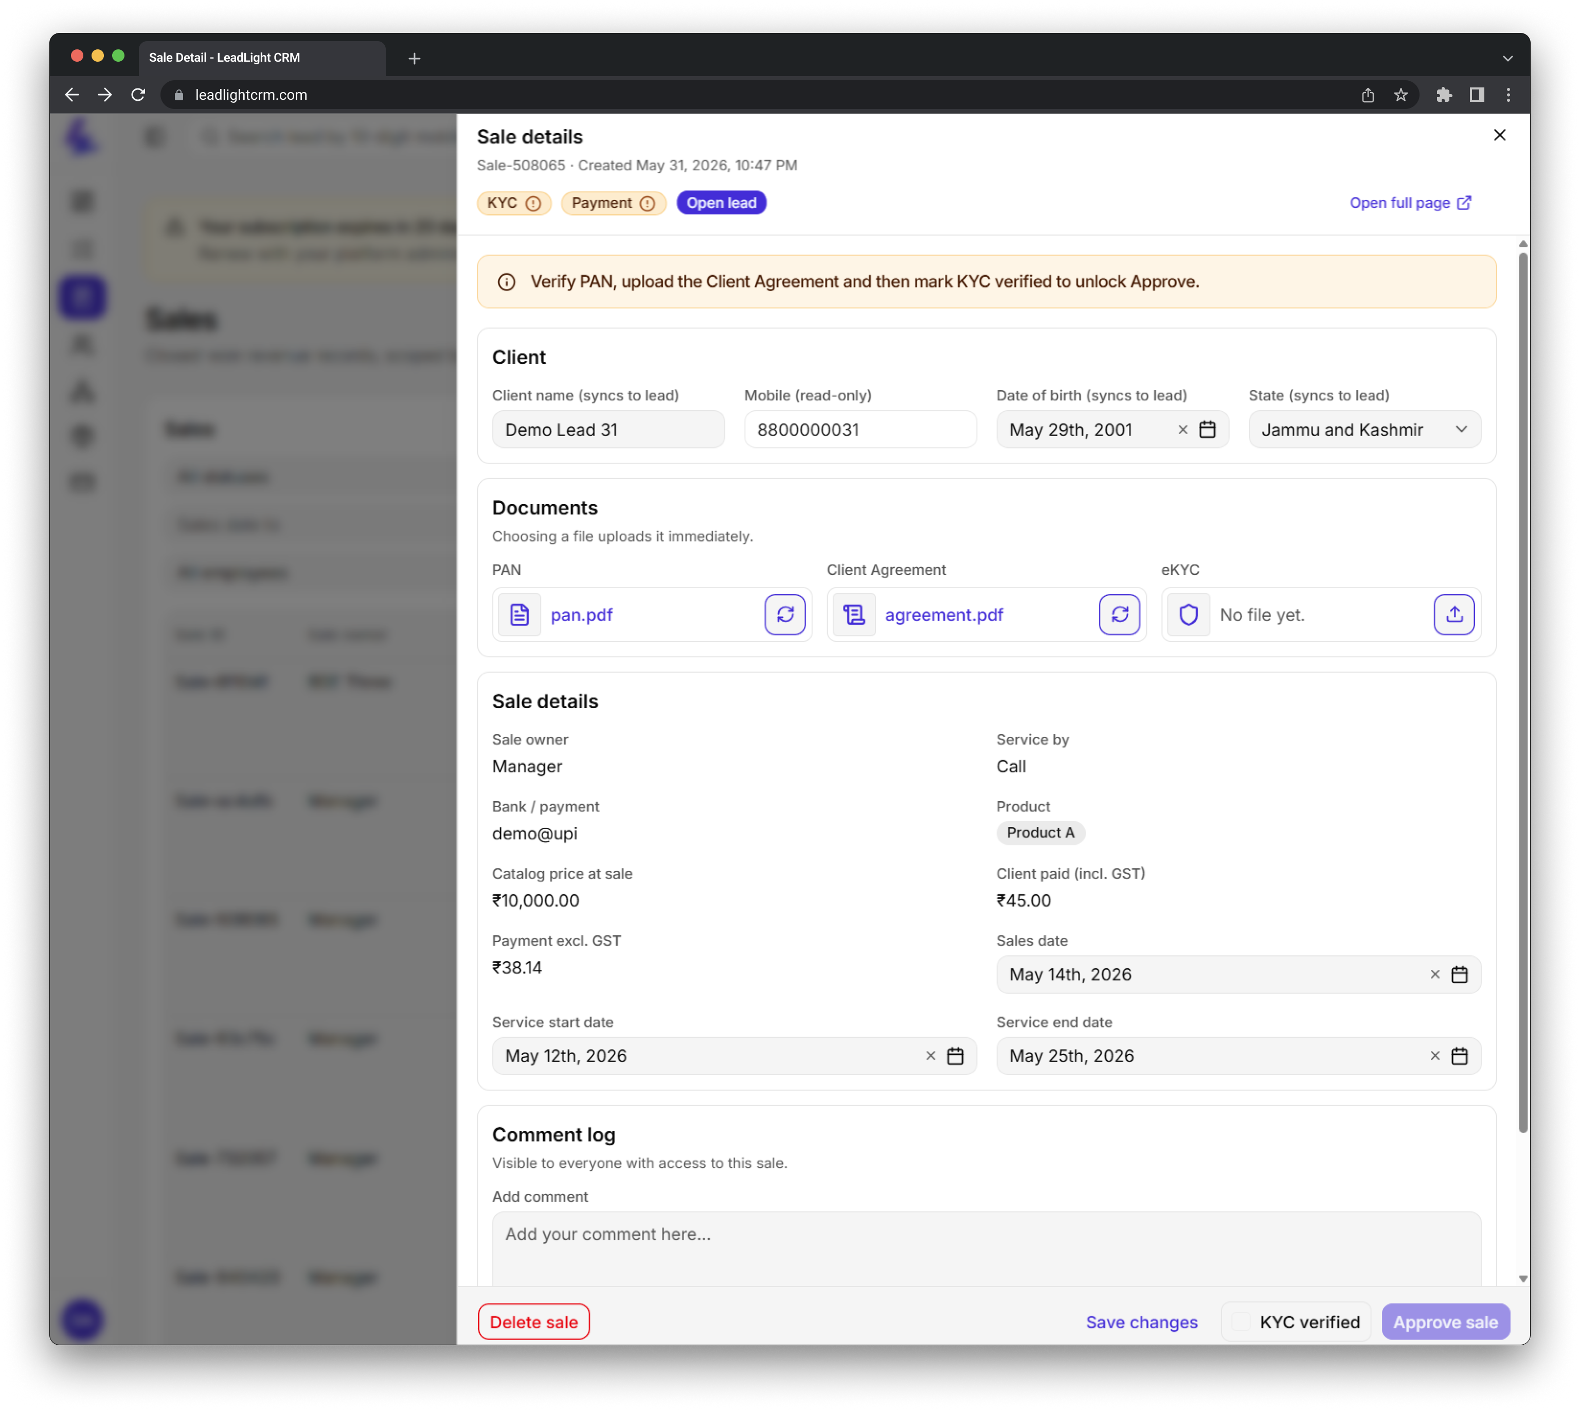Click Delete sale button

533,1322
